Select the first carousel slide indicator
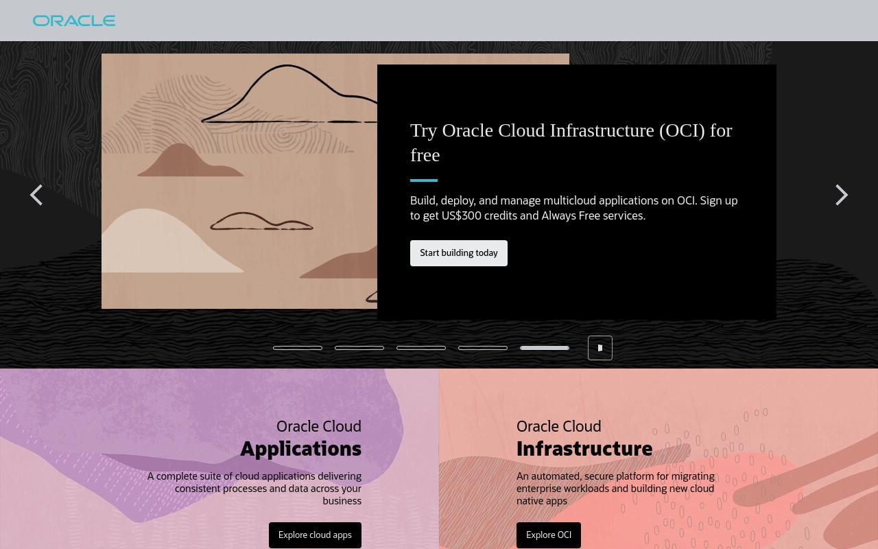Screen dimensions: 878x549 click(298, 348)
